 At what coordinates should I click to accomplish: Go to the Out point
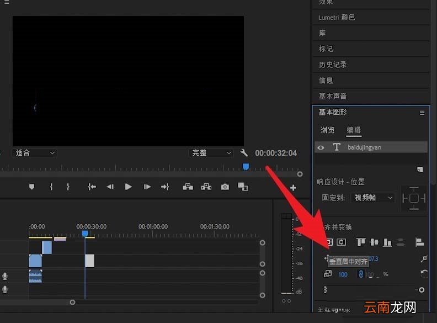[x=165, y=187]
